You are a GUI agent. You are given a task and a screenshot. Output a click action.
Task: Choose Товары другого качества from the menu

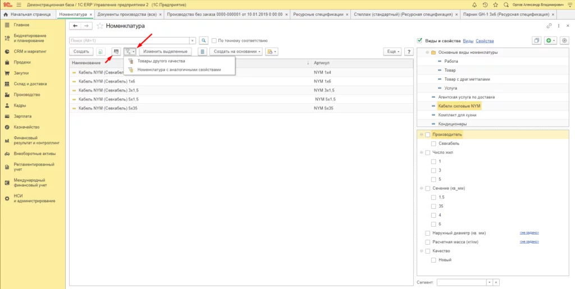161,61
